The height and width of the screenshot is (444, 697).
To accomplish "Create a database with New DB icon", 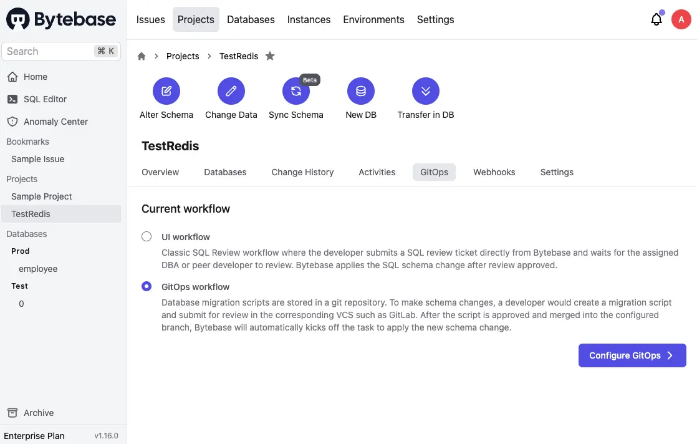I will pyautogui.click(x=360, y=90).
